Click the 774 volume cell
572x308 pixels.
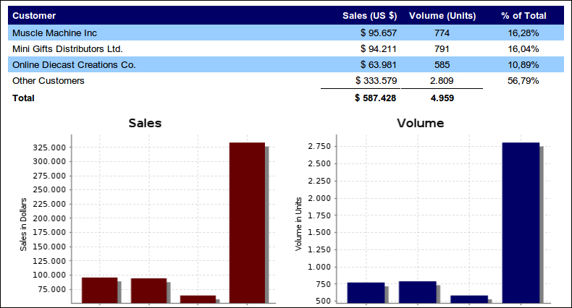pyautogui.click(x=442, y=33)
